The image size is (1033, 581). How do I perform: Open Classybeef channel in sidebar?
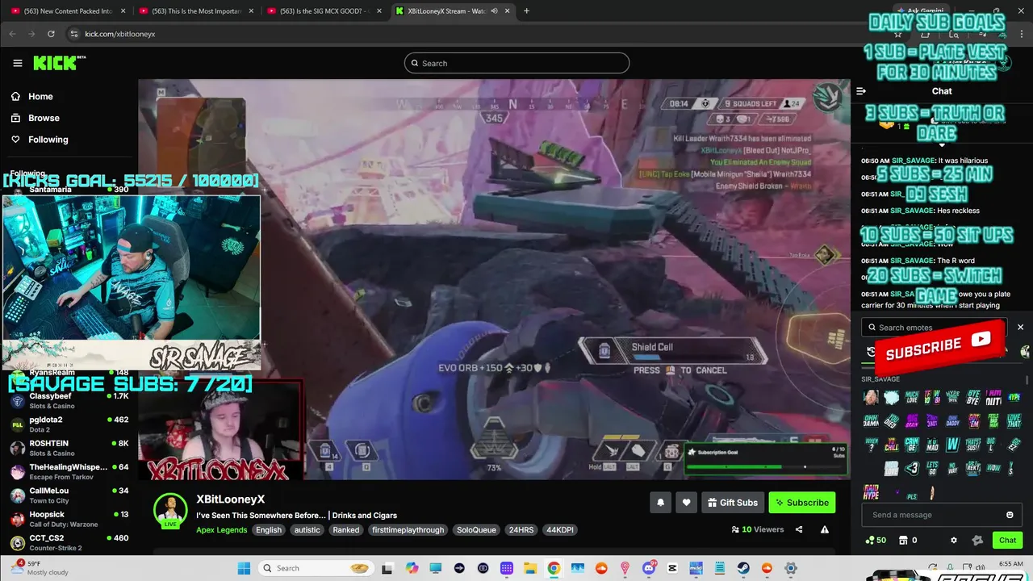click(69, 400)
